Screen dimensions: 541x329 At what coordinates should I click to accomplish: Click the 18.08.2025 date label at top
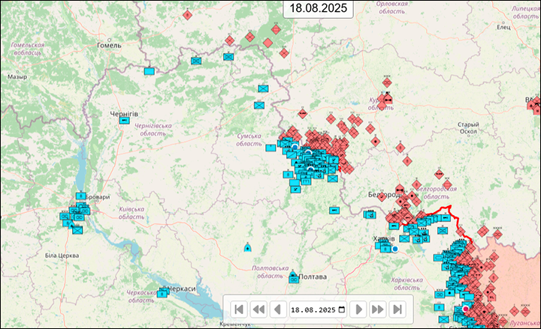click(x=318, y=8)
